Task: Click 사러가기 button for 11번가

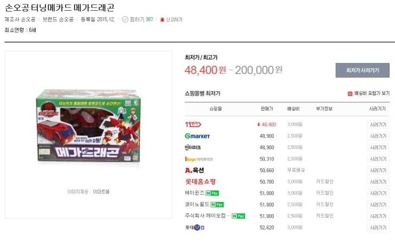Action: tap(378, 125)
